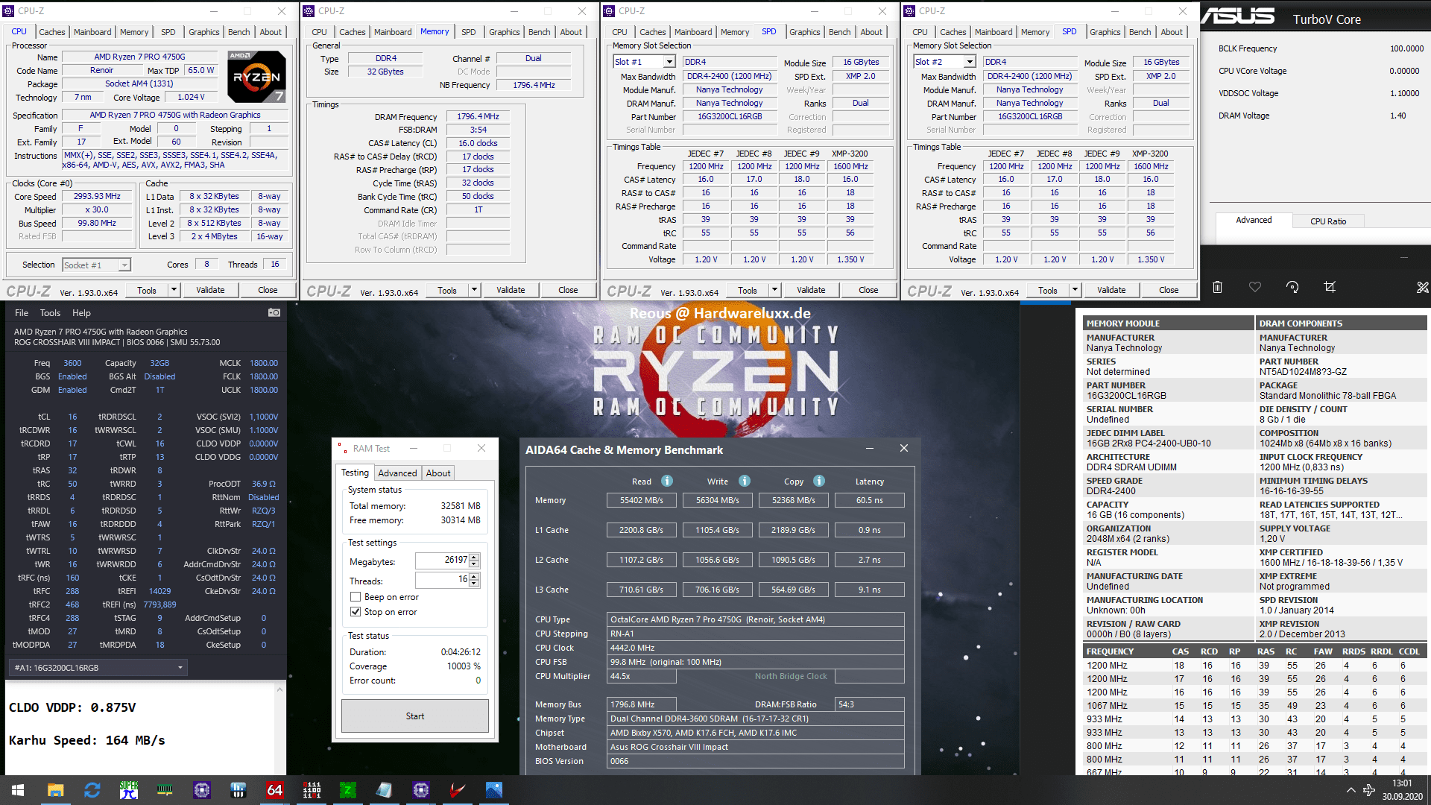The height and width of the screenshot is (805, 1431).
Task: Open the crop tool in Photos
Action: tap(1330, 287)
